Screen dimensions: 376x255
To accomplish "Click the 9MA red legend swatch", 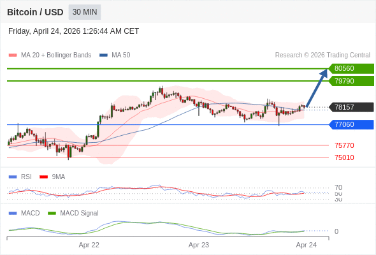I will pos(43,177).
